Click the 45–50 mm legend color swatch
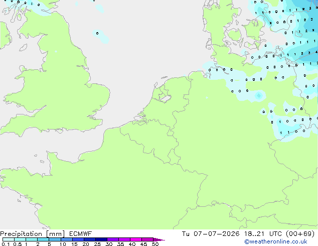318x246 pixels. [147, 239]
